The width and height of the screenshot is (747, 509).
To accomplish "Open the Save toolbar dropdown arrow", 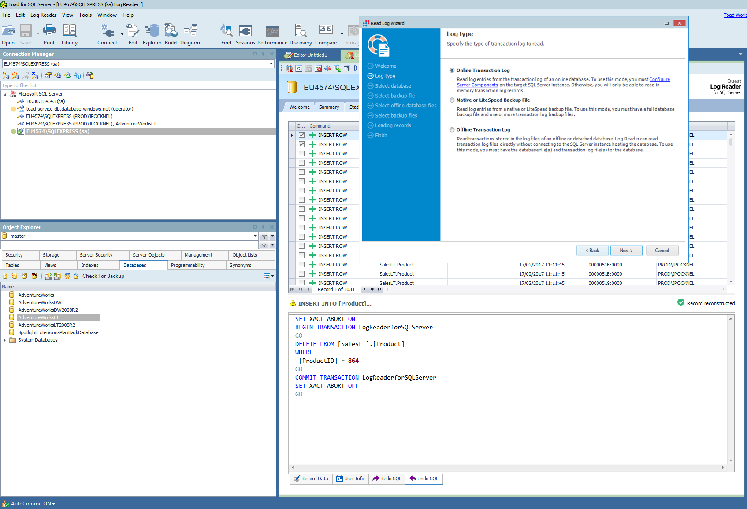I will point(38,34).
